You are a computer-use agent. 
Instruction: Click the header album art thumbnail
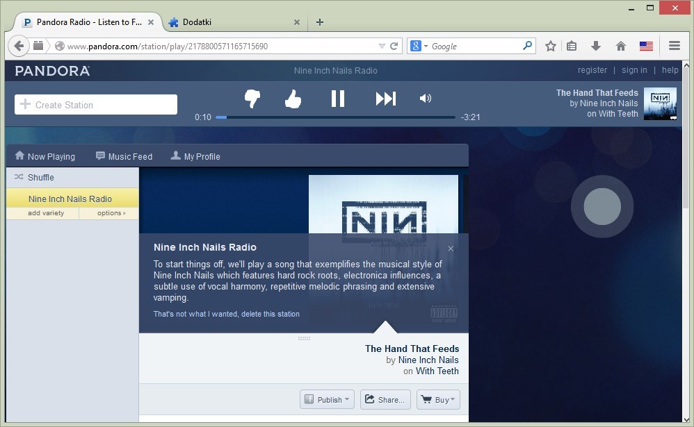click(x=660, y=104)
